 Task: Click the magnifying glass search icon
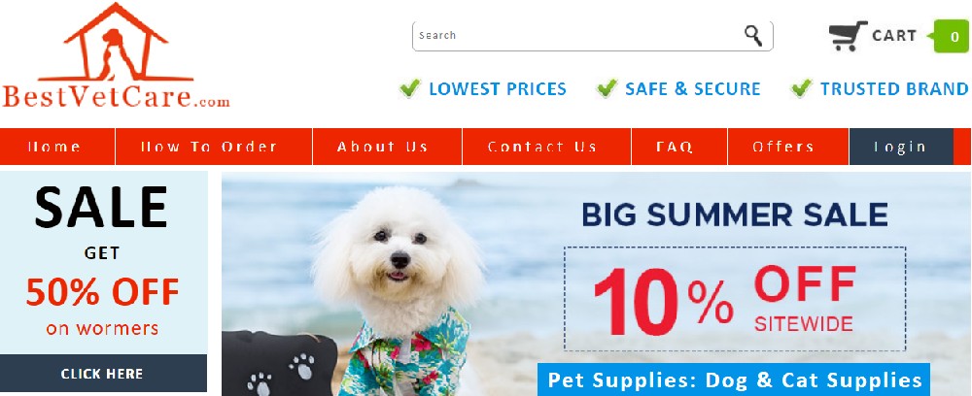point(753,36)
